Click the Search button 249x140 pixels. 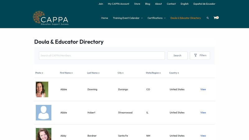177,56
